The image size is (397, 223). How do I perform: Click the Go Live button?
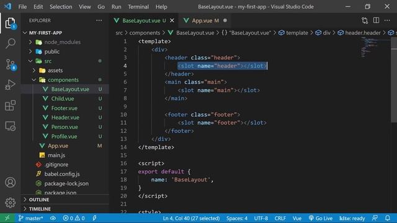pos(321,218)
